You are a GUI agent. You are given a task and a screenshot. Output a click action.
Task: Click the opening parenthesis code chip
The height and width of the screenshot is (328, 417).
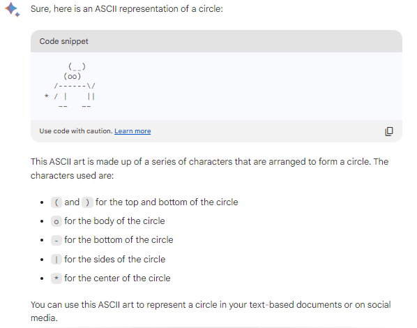pos(56,202)
